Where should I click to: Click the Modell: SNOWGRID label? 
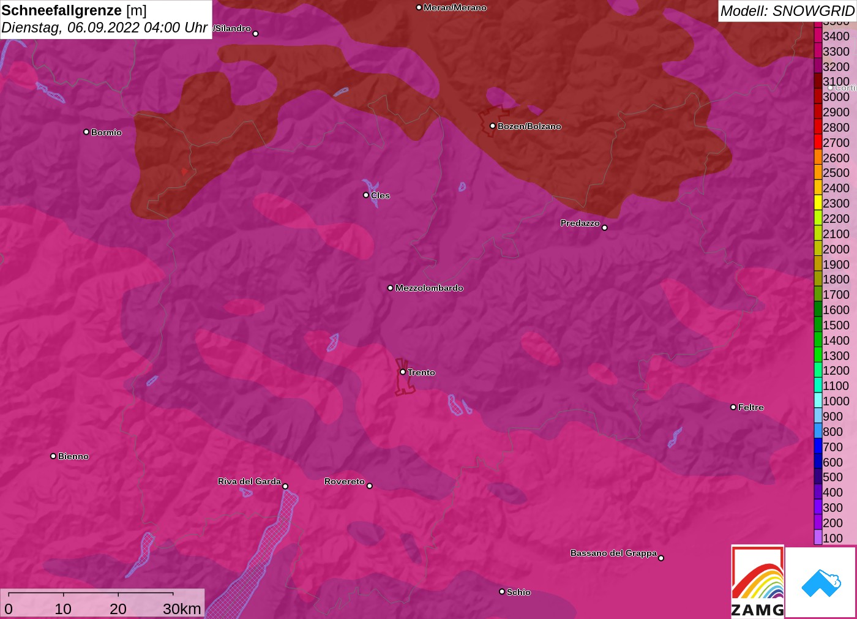point(787,11)
